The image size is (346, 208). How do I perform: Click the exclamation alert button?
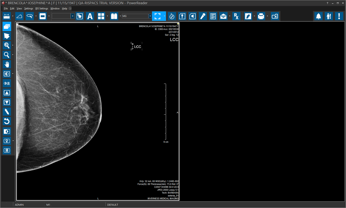(339, 16)
